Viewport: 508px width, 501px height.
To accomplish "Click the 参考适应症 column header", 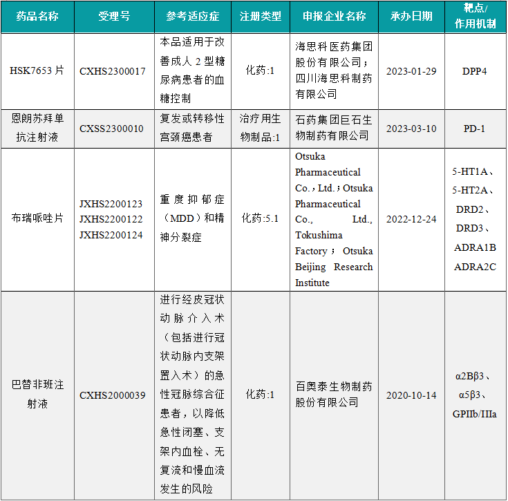I will (x=193, y=17).
